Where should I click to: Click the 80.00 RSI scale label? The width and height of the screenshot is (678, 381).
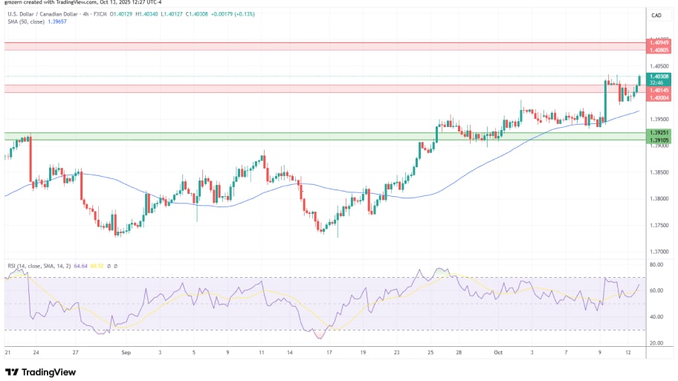[656, 264]
